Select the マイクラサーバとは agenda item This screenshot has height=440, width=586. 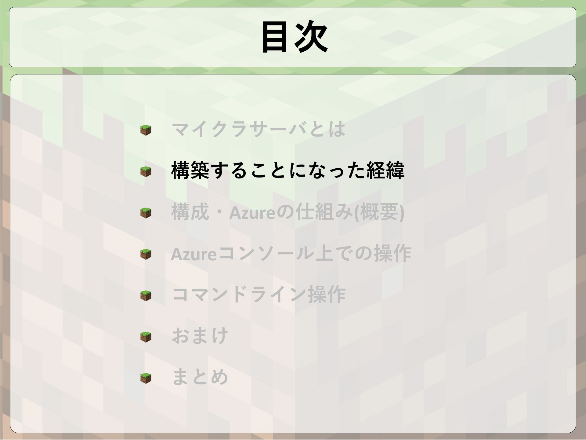pyautogui.click(x=259, y=129)
